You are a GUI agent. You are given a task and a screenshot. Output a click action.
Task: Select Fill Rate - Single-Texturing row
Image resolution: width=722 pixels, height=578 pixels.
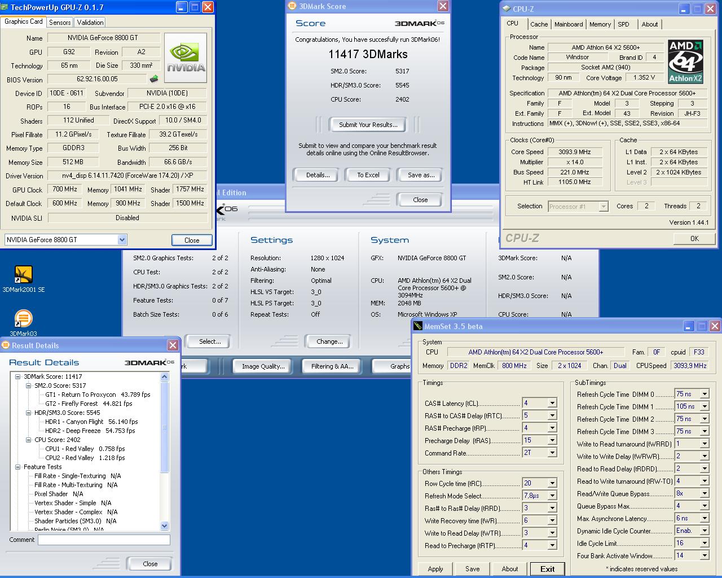[x=77, y=476]
